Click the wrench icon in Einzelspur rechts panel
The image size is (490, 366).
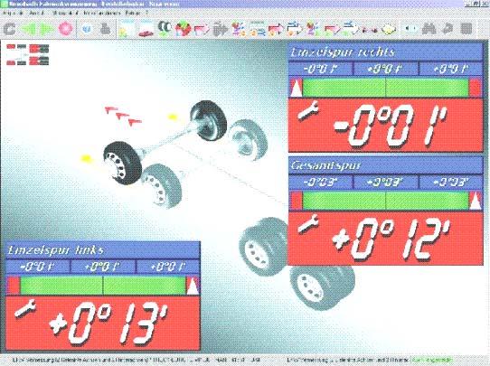point(308,110)
